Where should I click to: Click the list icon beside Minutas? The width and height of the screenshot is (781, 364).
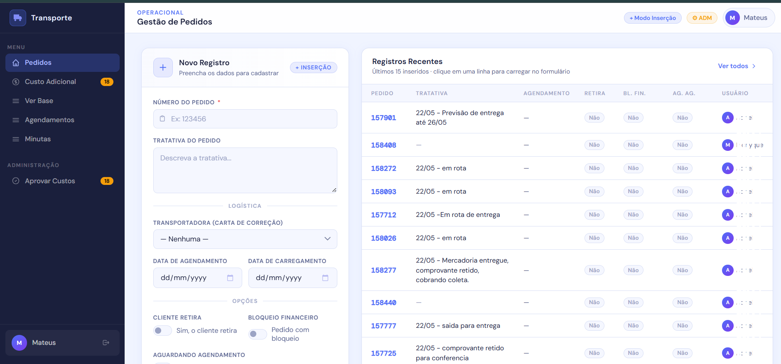click(16, 139)
